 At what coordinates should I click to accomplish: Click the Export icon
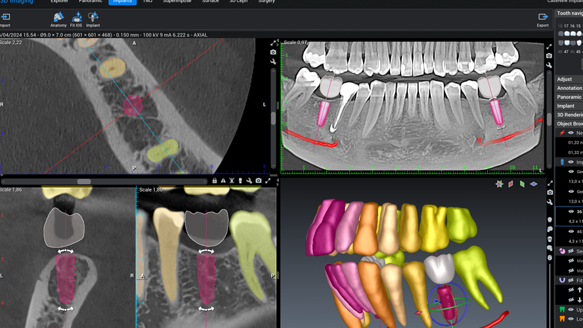[542, 18]
